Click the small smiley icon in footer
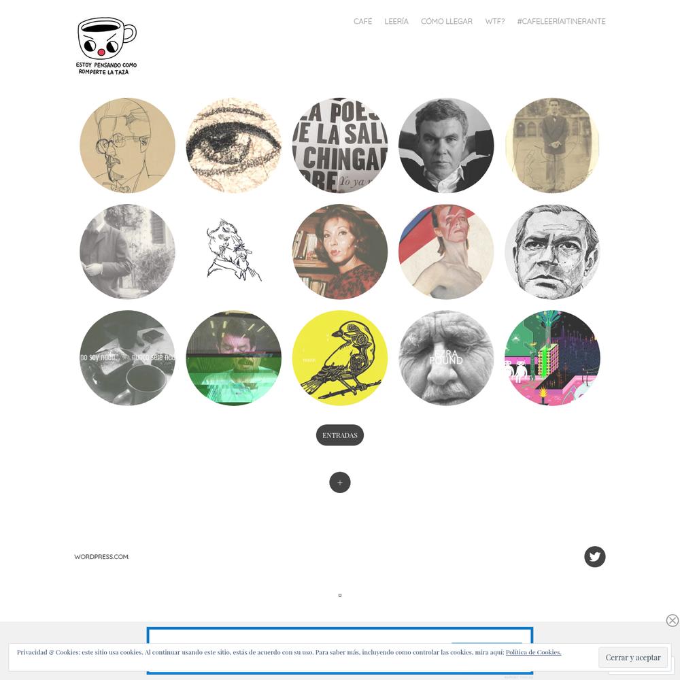Image resolution: width=680 pixels, height=680 pixels. [339, 595]
